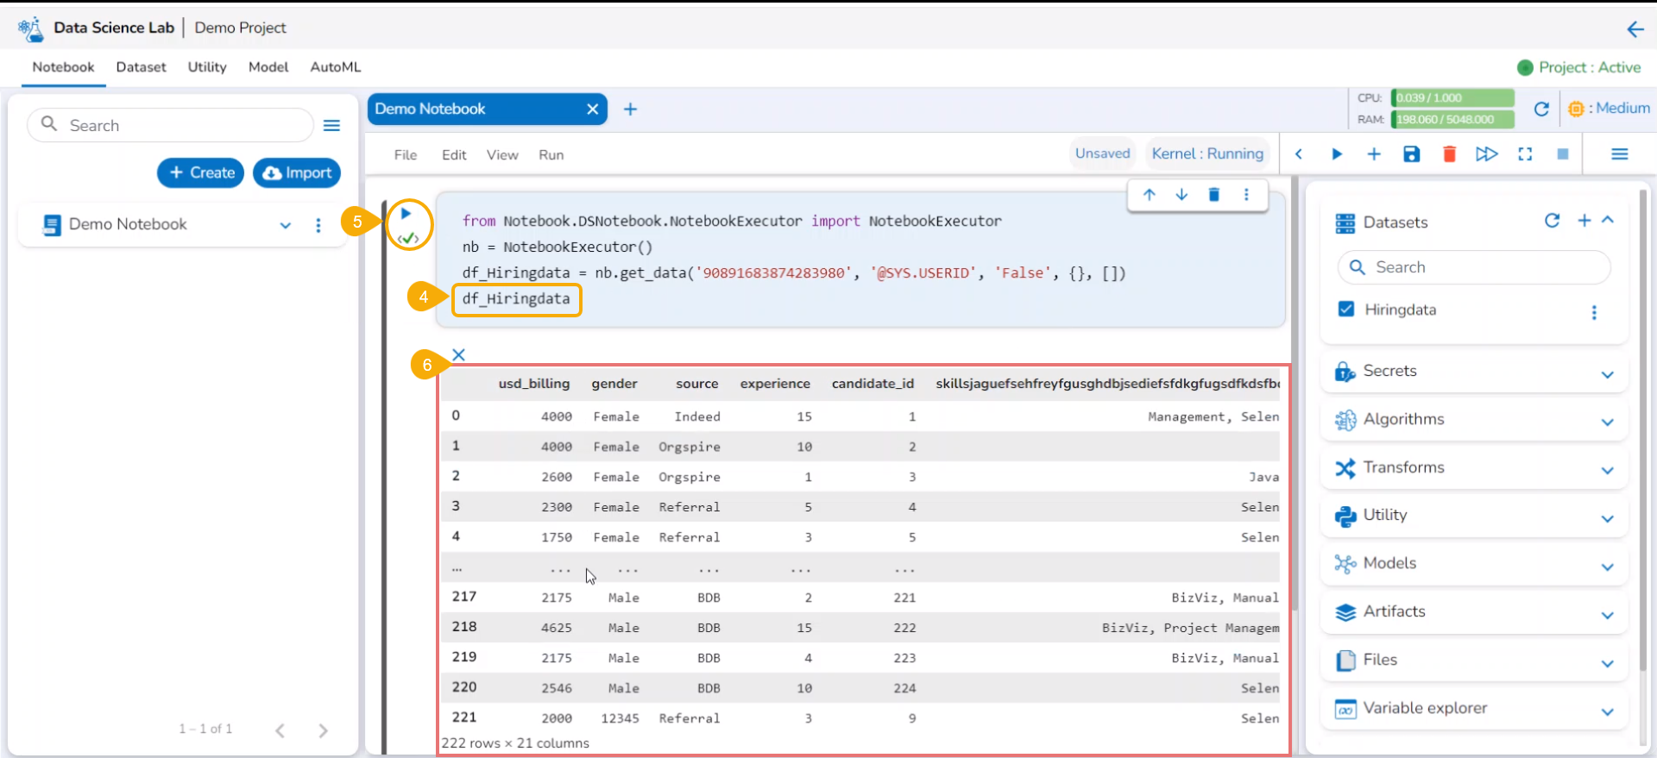The height and width of the screenshot is (758, 1657).
Task: Toggle fullscreen mode for the notebook
Action: tap(1525, 154)
